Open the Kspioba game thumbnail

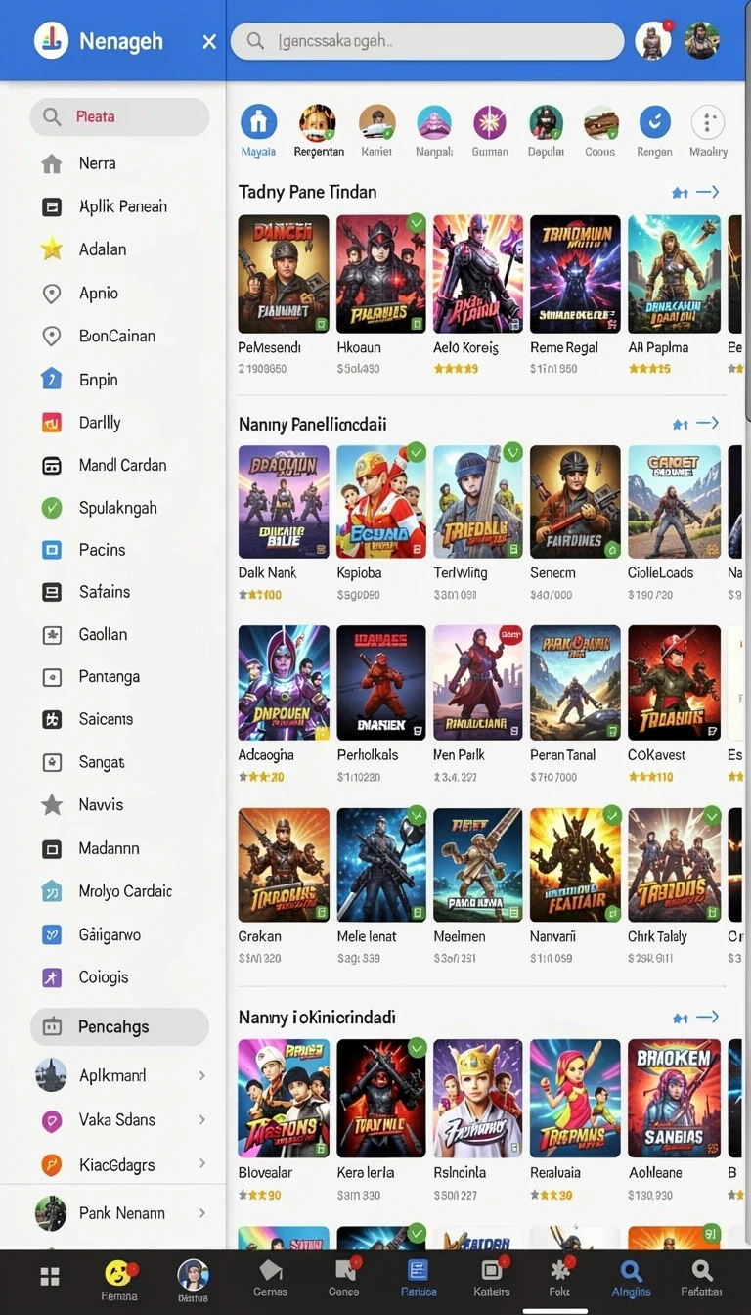381,502
